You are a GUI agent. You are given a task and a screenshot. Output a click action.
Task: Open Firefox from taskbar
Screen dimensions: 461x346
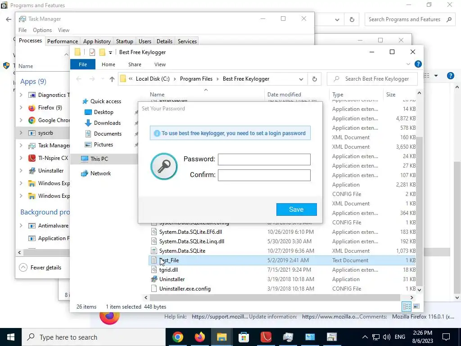[x=199, y=337]
